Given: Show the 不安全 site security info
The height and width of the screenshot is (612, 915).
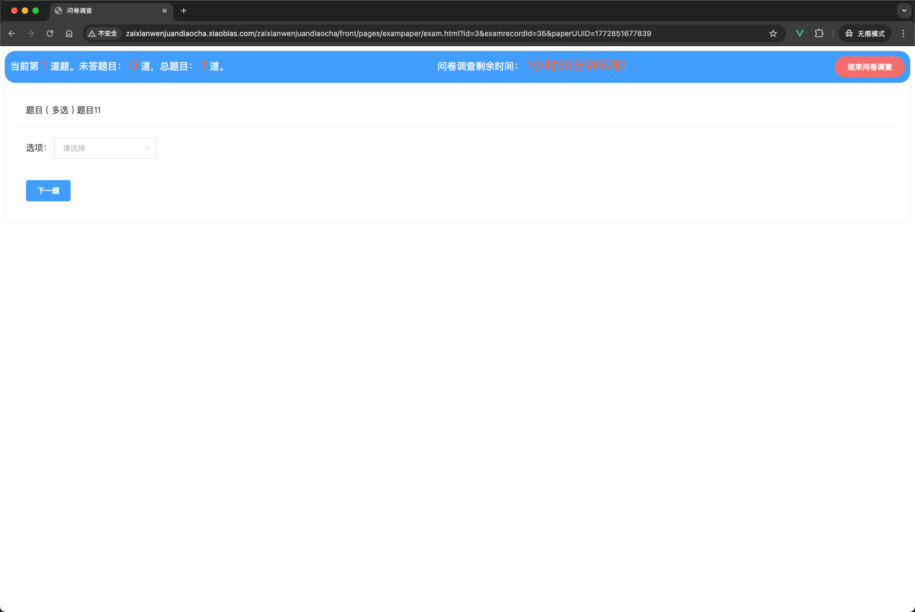Looking at the screenshot, I should coord(103,33).
